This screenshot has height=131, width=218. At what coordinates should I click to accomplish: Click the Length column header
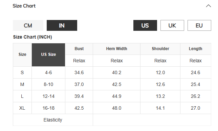tap(196, 49)
